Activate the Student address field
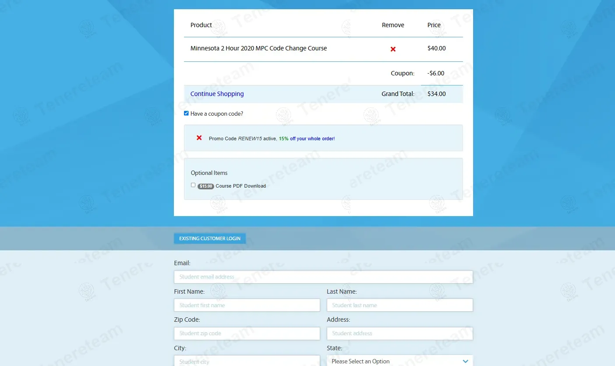Viewport: 615px width, 366px height. click(400, 334)
